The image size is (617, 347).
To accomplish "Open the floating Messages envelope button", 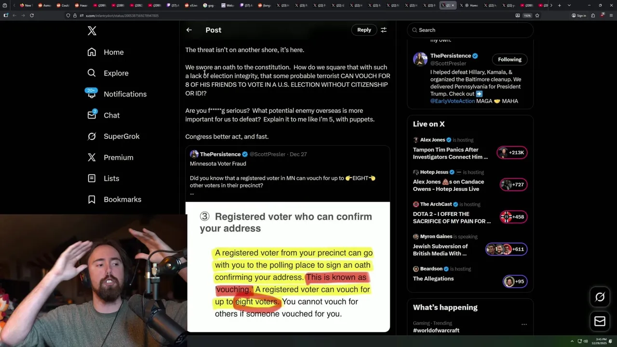I will 600,321.
